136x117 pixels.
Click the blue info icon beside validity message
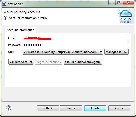click(5, 18)
